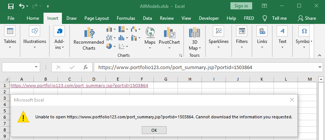Insert Hierarchy Chart icon
This screenshot has width=325, height=140.
(122, 29)
